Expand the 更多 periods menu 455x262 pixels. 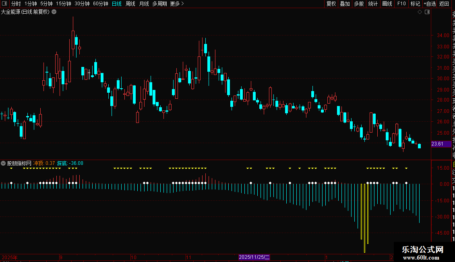pos(177,4)
